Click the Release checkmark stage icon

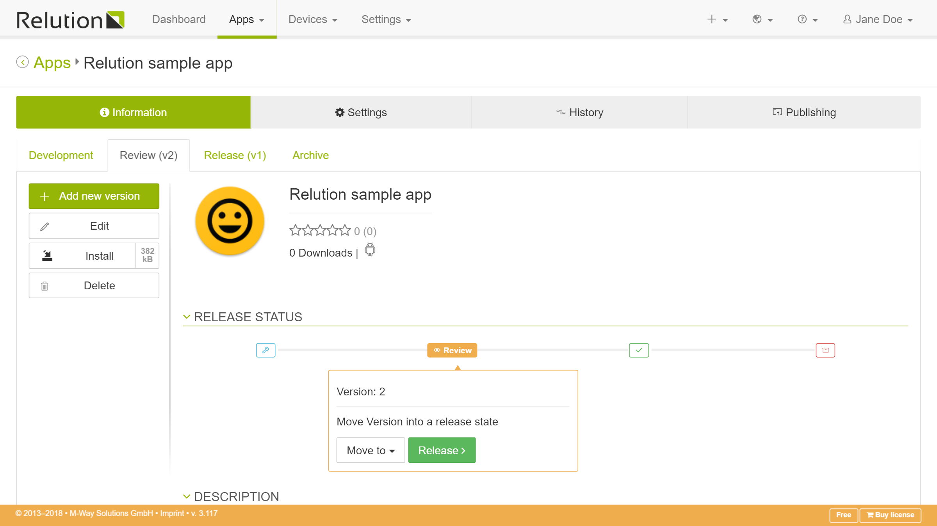coord(639,350)
